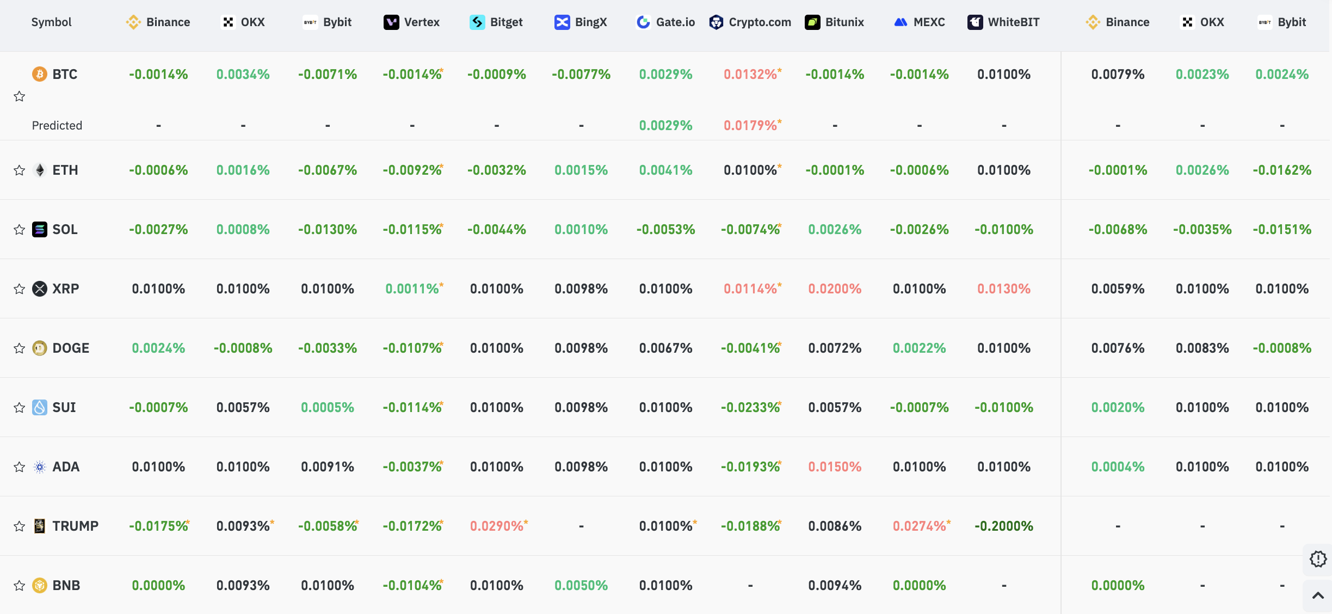Click the DOGE coin icon
Viewport: 1332px width, 614px height.
coord(40,348)
